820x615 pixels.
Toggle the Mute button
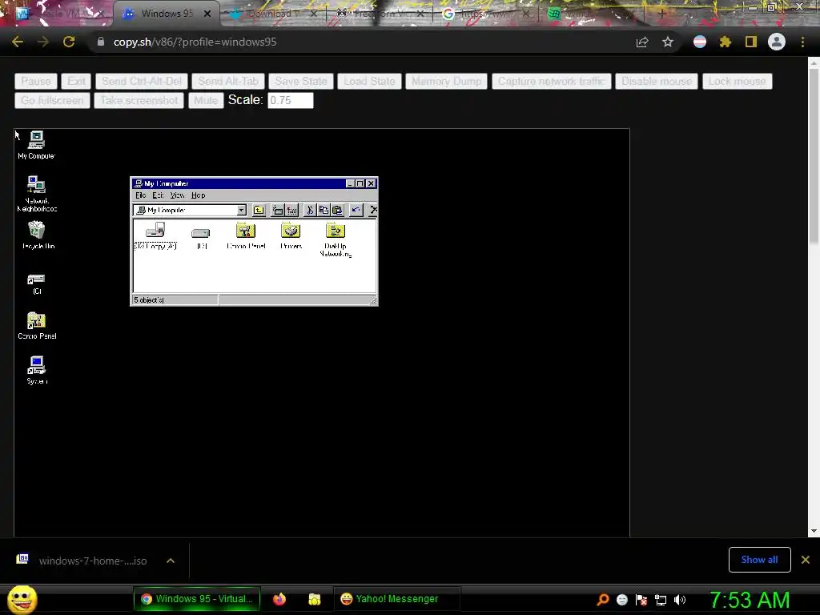(206, 100)
